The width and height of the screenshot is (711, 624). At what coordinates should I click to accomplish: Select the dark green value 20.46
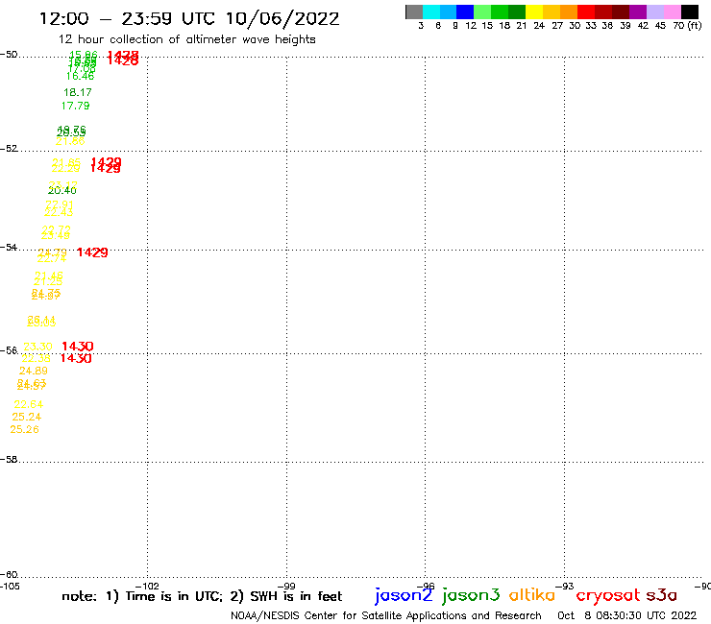(x=62, y=191)
